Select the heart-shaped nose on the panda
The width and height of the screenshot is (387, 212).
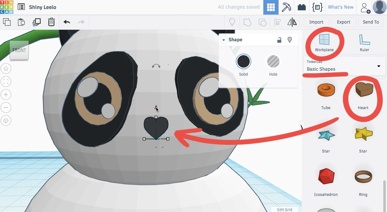click(156, 127)
